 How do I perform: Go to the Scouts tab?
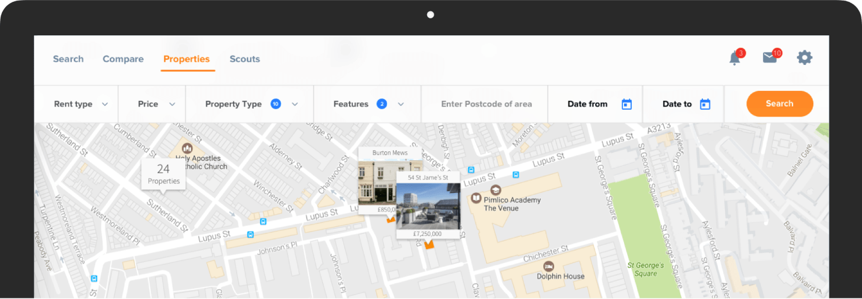pos(245,59)
